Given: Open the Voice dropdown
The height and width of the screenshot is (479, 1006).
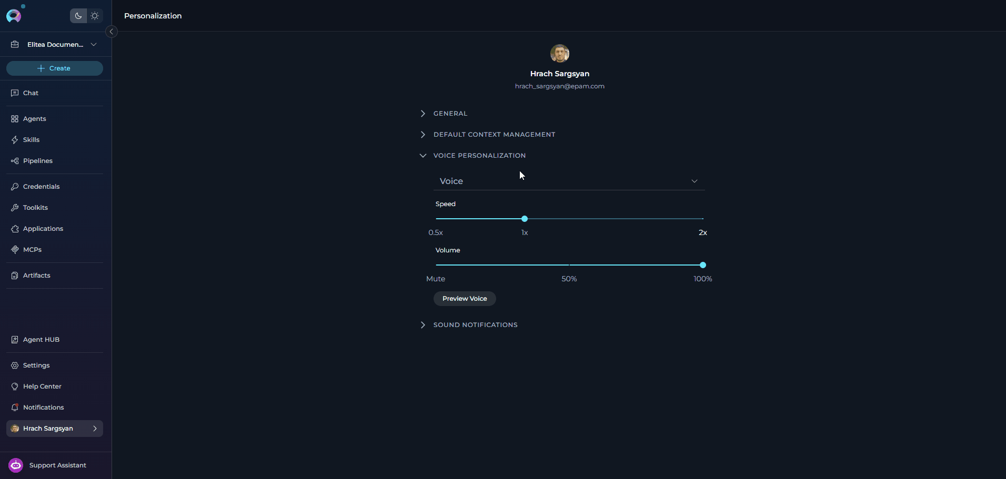Looking at the screenshot, I should point(569,181).
